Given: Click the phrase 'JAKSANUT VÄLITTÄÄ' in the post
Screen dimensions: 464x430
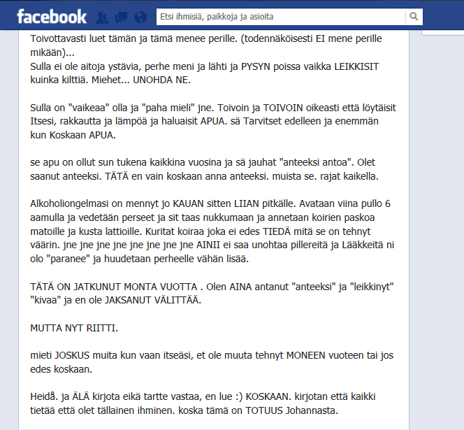Looking at the screenshot, I should [153, 300].
